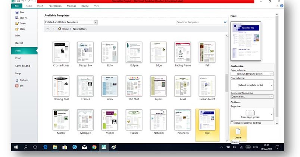This screenshot has width=300, height=157.
Task: Choose the Fading Frame template
Action: [183, 55]
